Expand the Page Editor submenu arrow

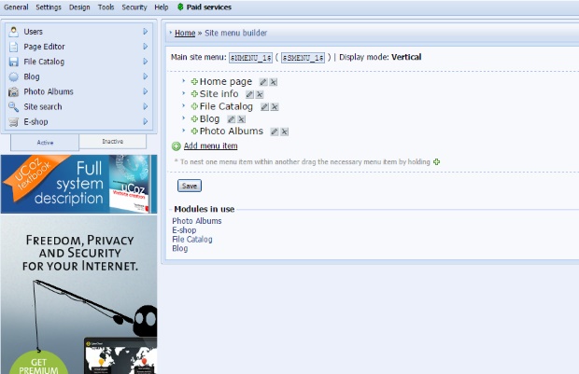click(146, 47)
